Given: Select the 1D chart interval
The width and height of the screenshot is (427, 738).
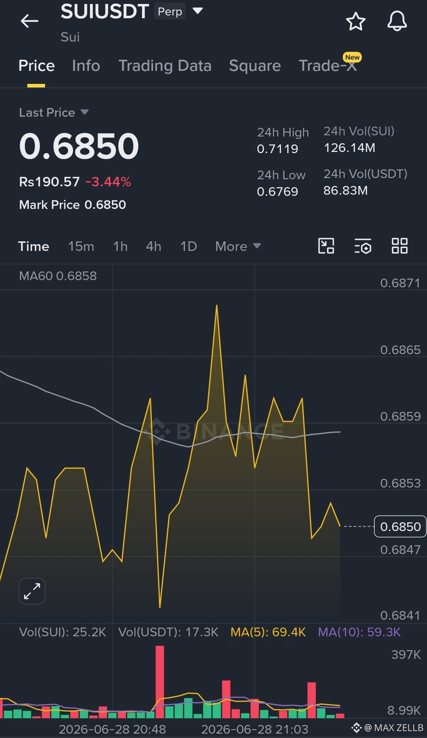Looking at the screenshot, I should coord(188,246).
